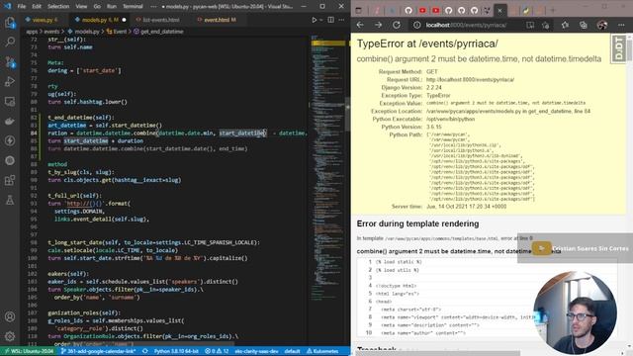Click the Exception Location path text

[508, 111]
